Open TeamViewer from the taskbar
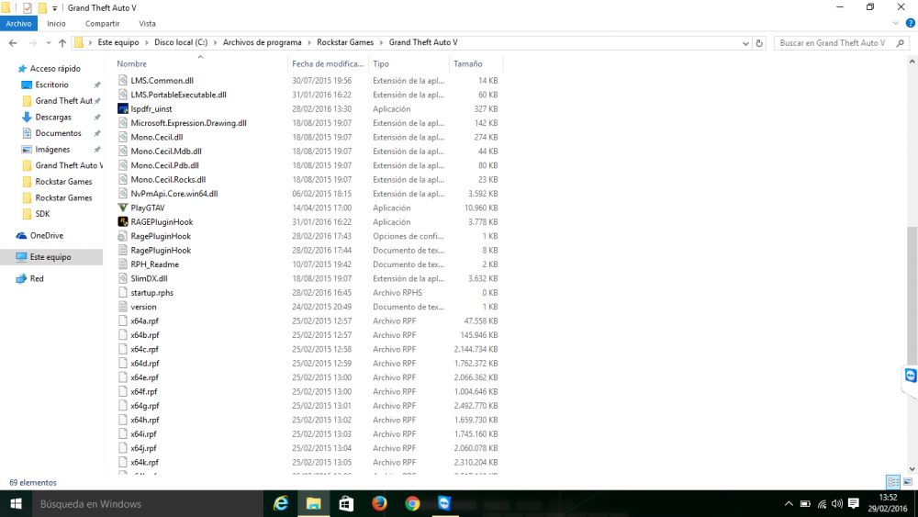 pos(444,503)
